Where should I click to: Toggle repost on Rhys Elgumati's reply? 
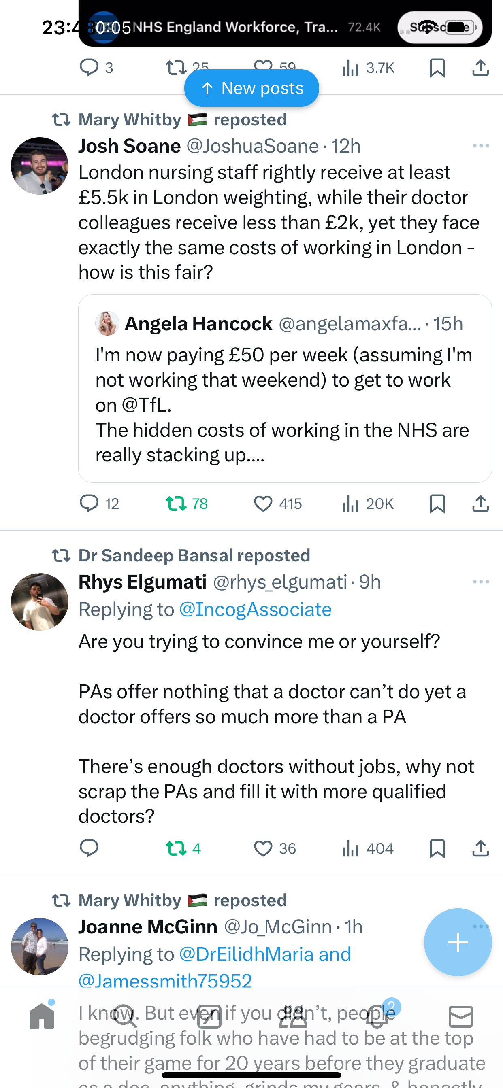[176, 848]
